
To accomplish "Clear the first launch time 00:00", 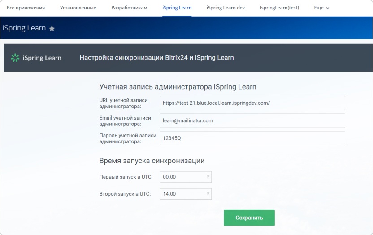I will [208, 176].
